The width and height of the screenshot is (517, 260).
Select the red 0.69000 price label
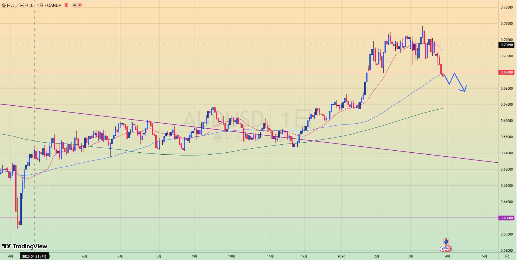tap(507, 72)
